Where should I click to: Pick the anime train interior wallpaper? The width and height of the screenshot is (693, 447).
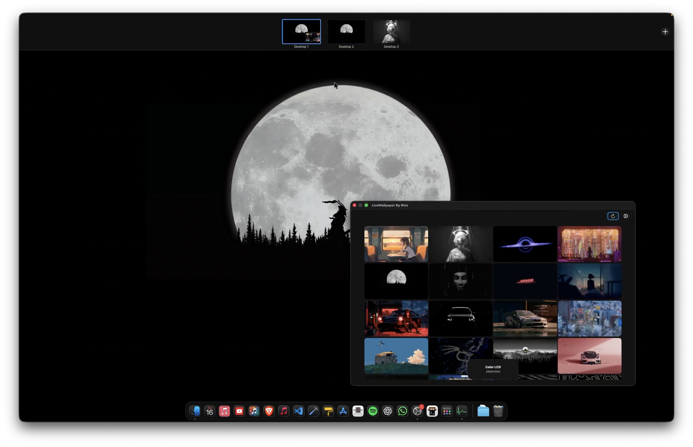[x=396, y=244]
